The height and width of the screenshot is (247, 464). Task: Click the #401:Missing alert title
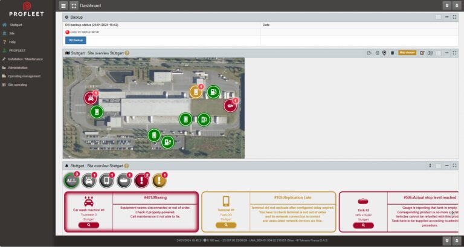point(155,197)
